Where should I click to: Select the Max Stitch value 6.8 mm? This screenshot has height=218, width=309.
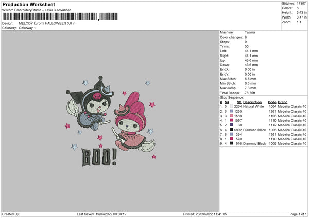(250, 79)
